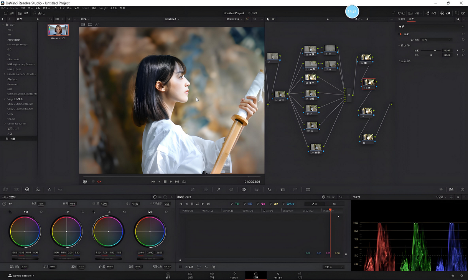Viewport: 468px width, 280px height.
Task: Click the search icon in LUT browser
Action: (69, 19)
